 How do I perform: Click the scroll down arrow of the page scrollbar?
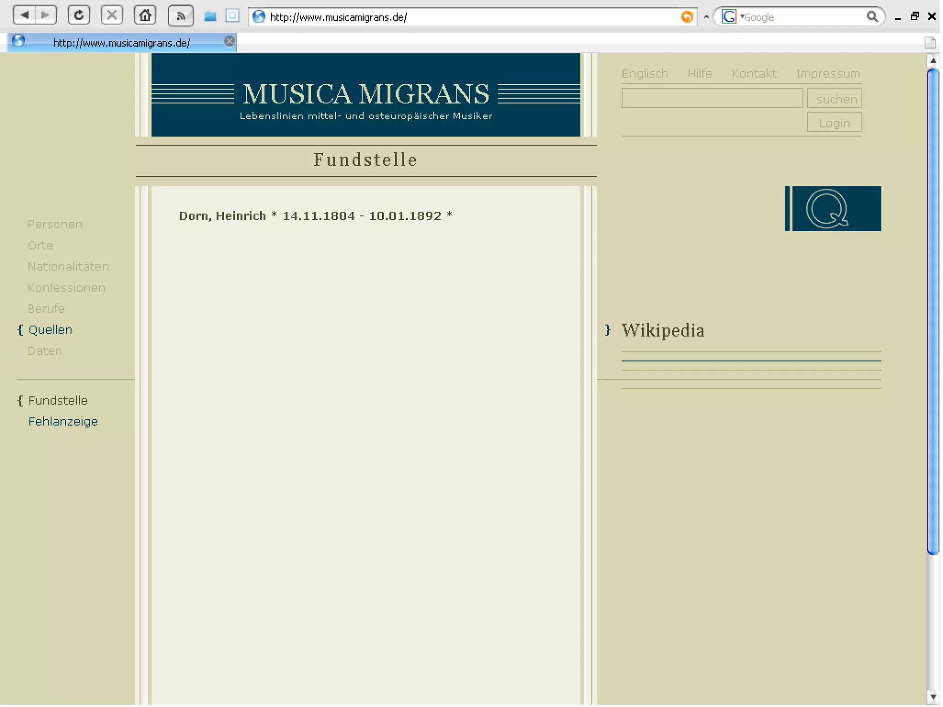933,696
